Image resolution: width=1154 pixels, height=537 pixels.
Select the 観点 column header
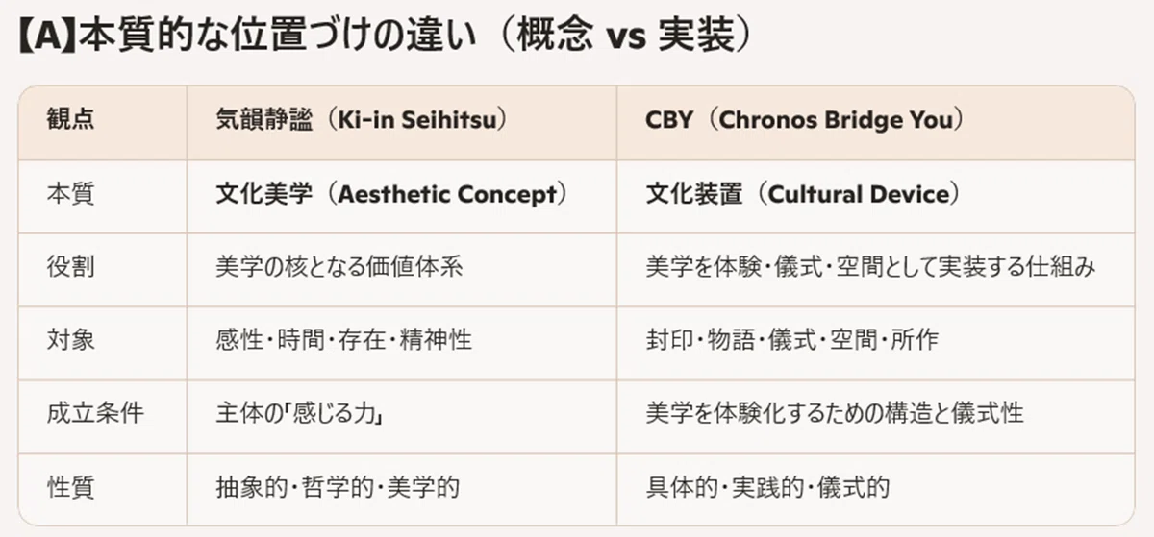coord(70,123)
